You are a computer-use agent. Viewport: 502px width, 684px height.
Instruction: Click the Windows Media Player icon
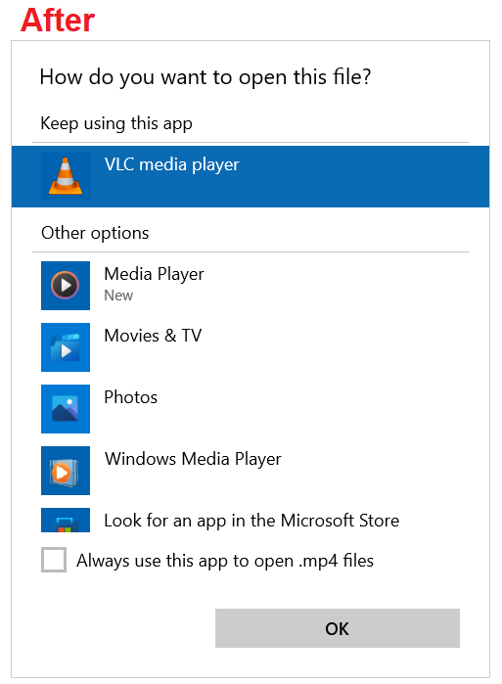pos(66,471)
